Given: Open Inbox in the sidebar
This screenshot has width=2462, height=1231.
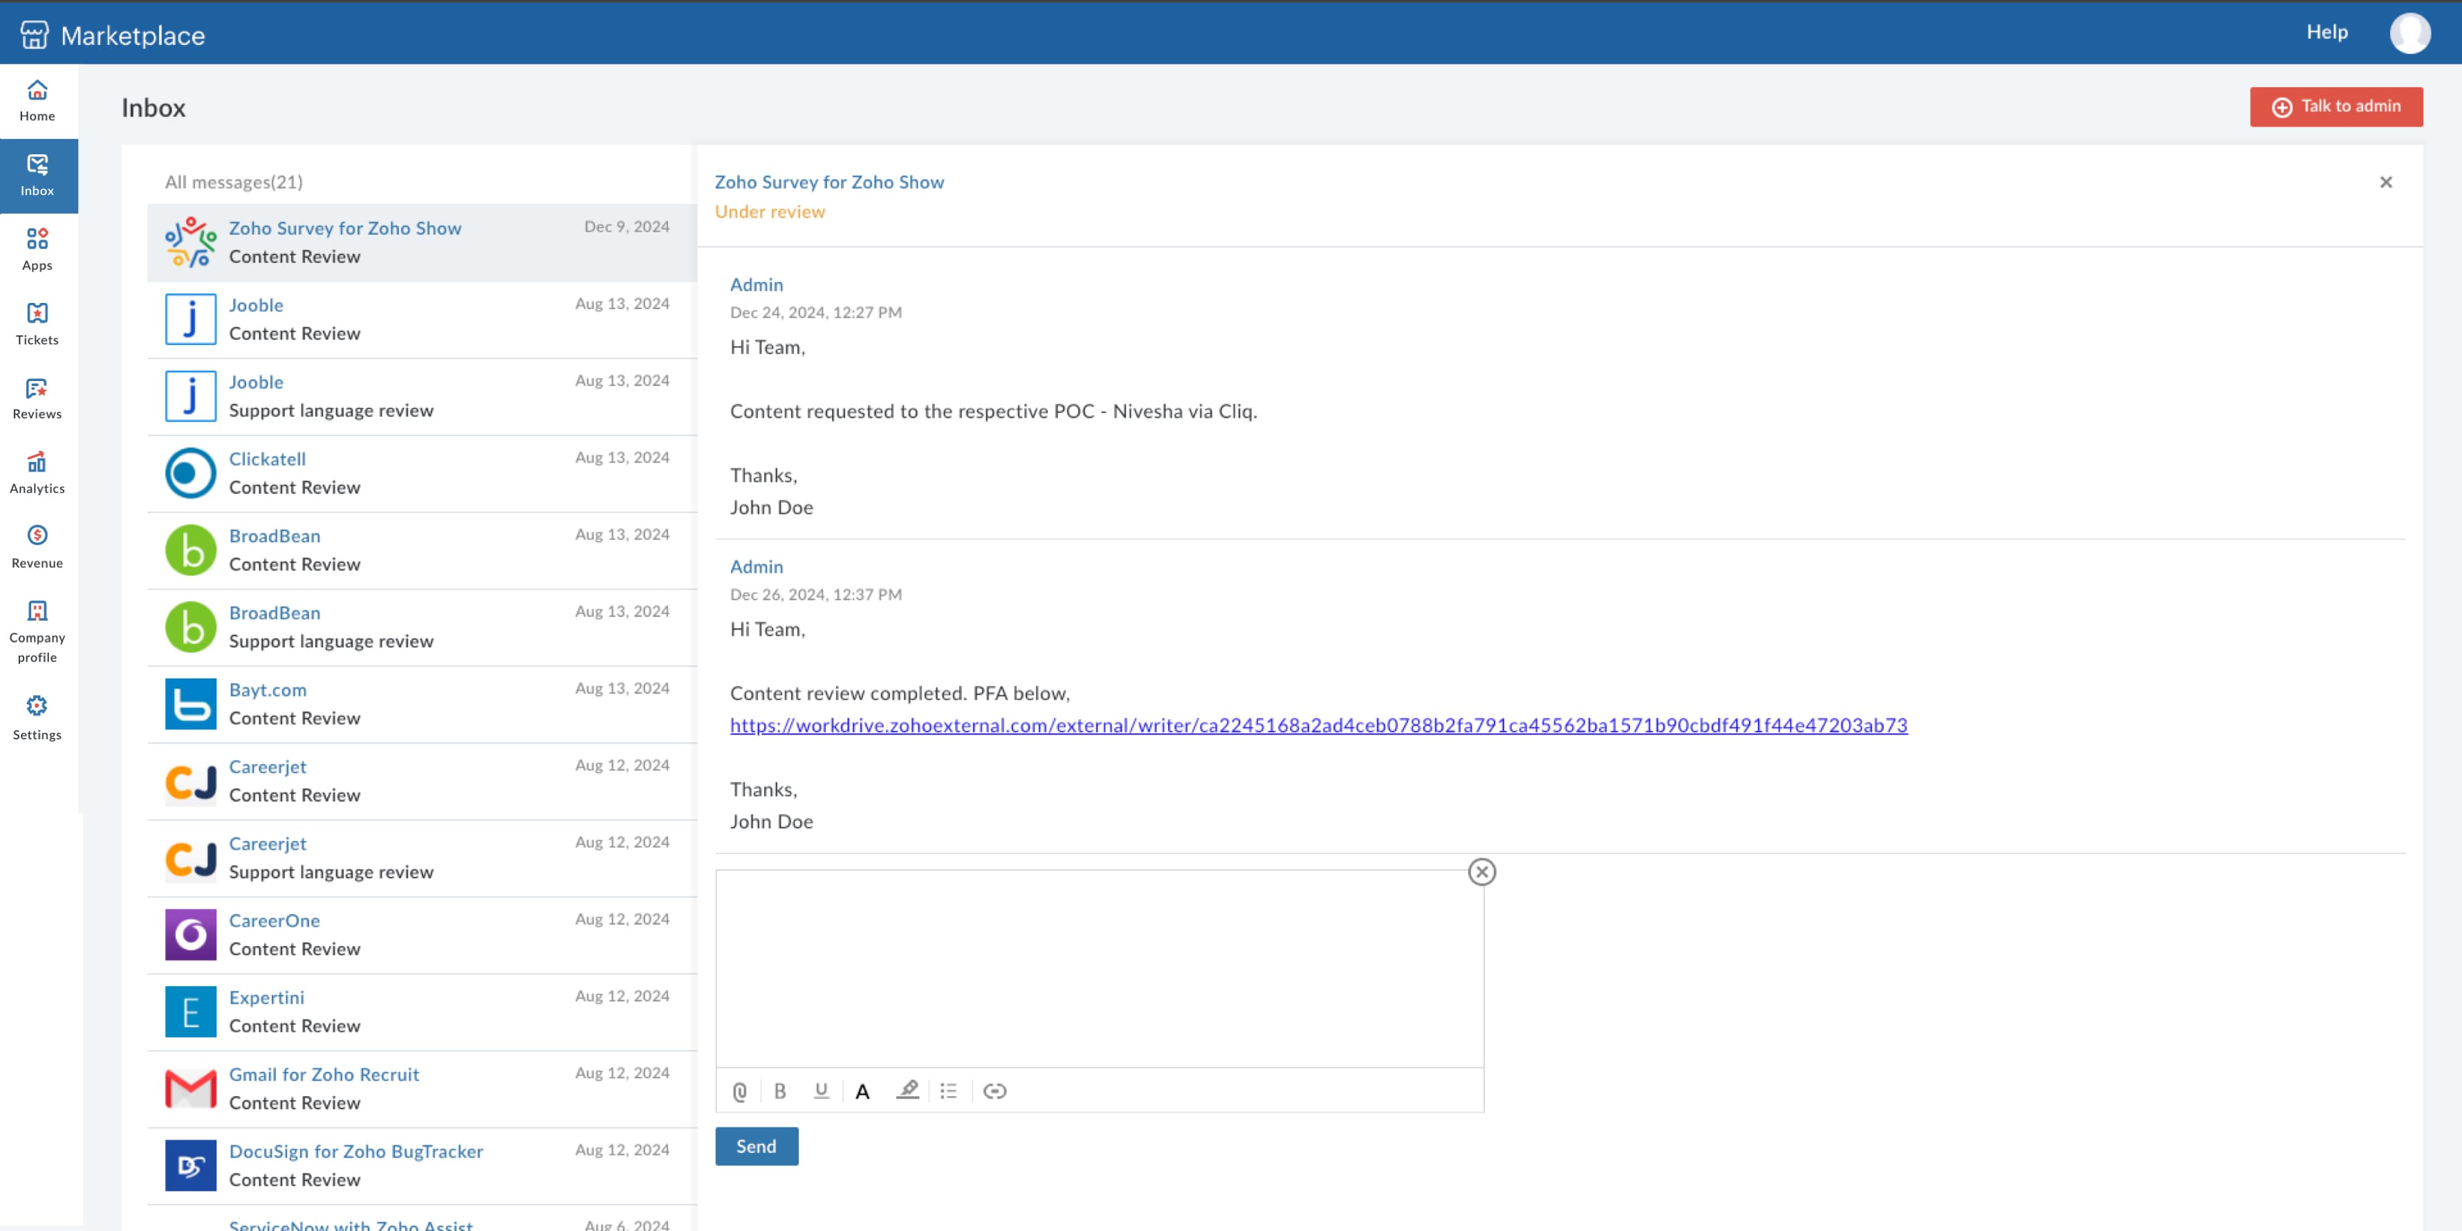Looking at the screenshot, I should [x=37, y=176].
